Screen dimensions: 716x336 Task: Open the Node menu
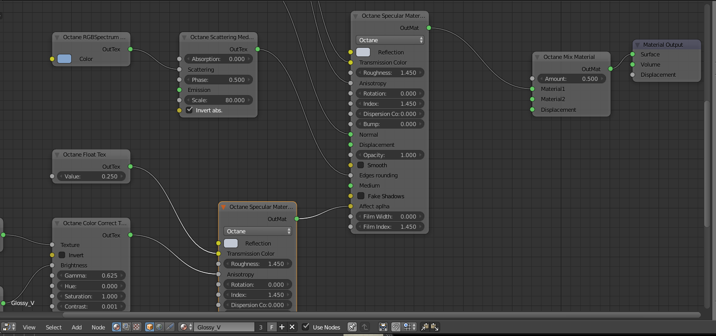[98, 327]
